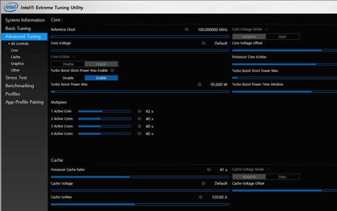Select Core subsection in sidebar

click(15, 50)
